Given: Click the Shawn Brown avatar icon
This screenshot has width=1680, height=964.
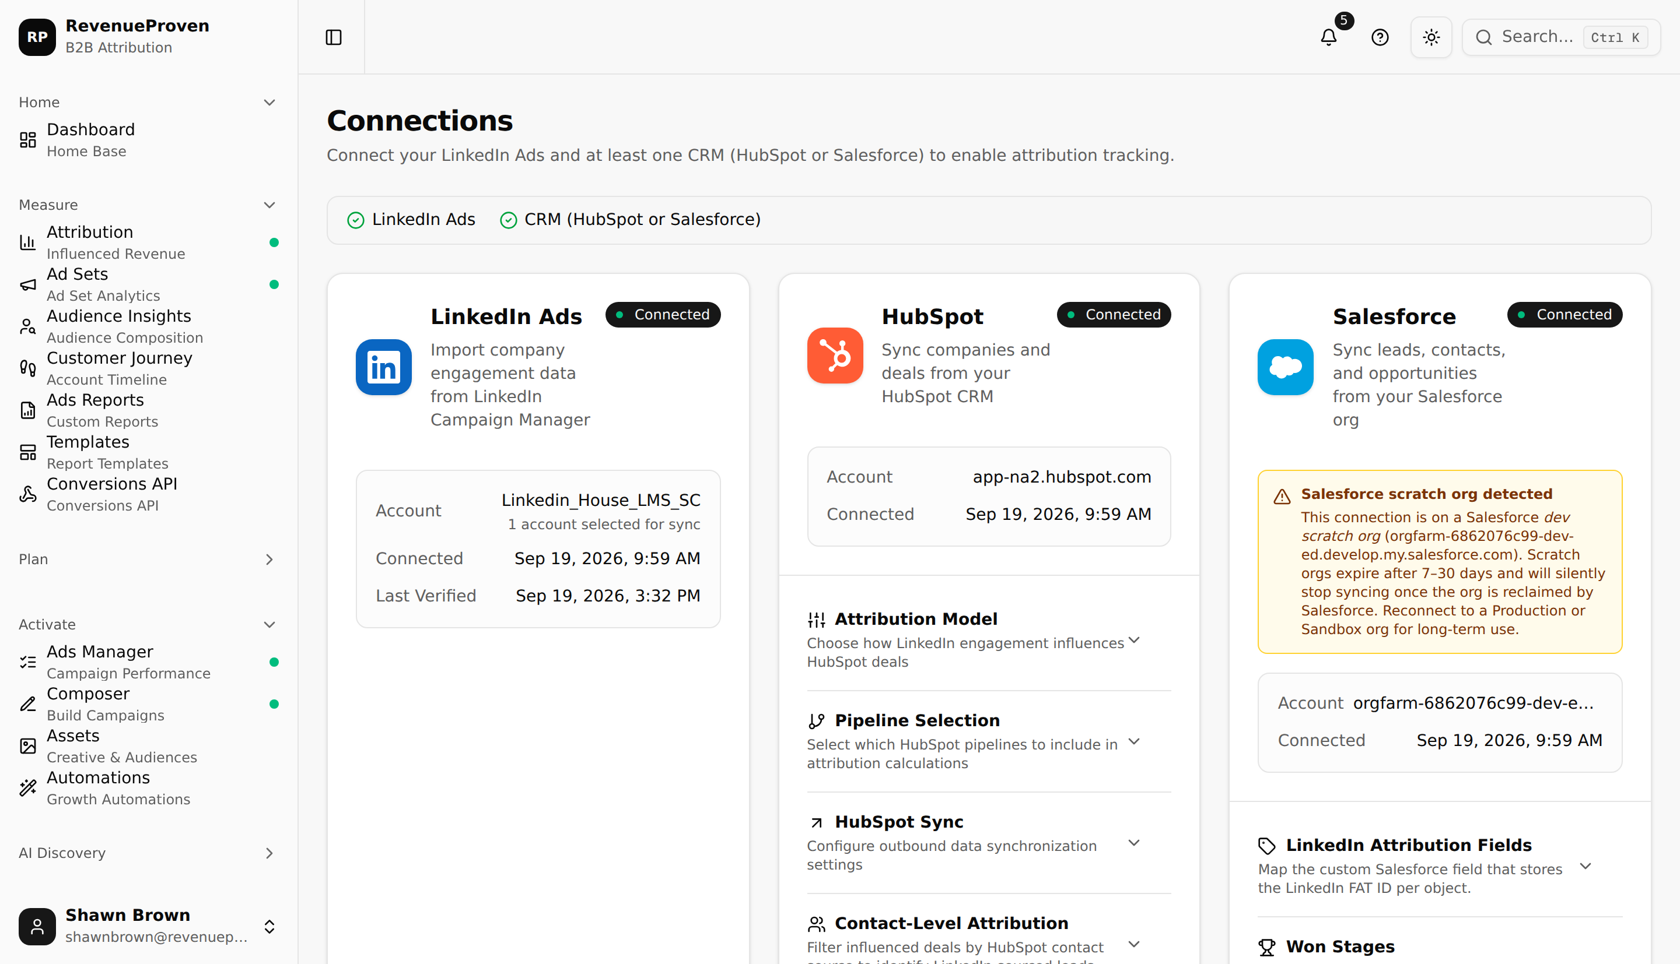Looking at the screenshot, I should (x=37, y=926).
